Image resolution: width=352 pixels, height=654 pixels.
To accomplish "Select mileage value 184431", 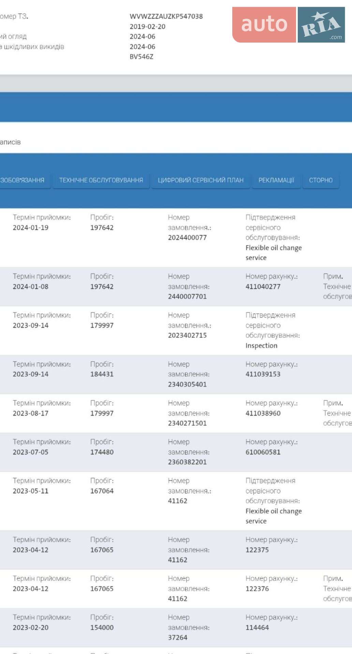I will tap(102, 374).
